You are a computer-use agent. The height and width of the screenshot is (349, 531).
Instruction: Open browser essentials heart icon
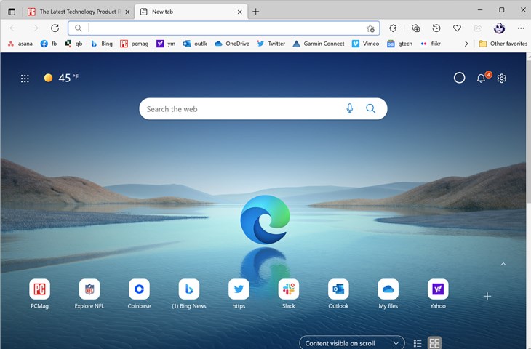coord(457,28)
